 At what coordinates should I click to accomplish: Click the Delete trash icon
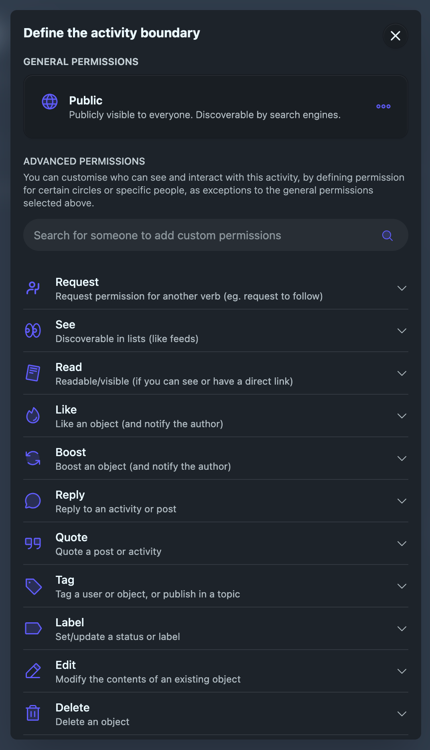click(33, 713)
